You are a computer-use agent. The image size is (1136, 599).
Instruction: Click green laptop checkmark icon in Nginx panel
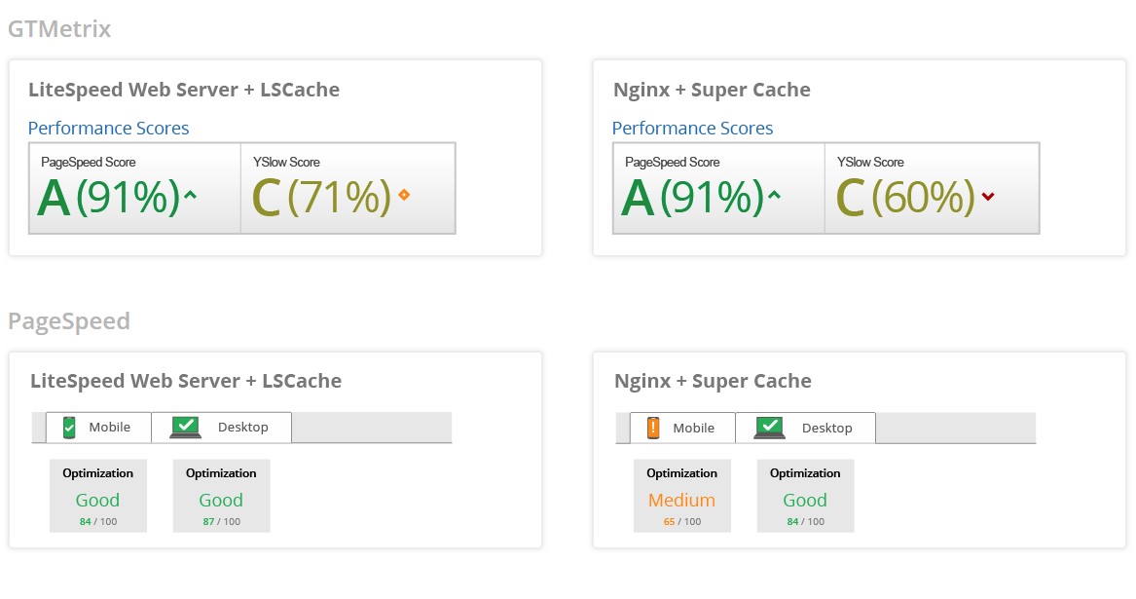(x=770, y=427)
